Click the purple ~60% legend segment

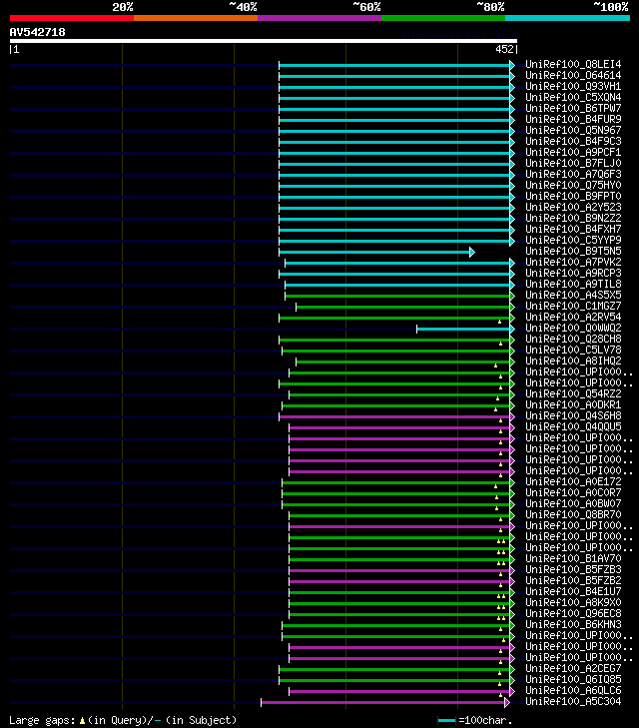click(319, 18)
